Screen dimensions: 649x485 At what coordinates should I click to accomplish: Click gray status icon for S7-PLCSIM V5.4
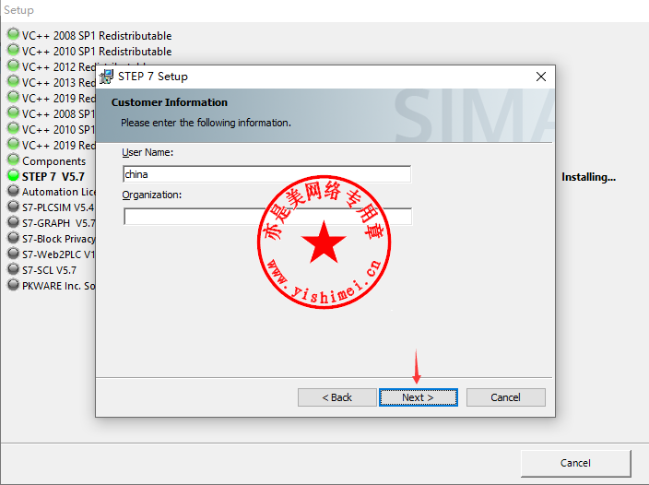13,207
